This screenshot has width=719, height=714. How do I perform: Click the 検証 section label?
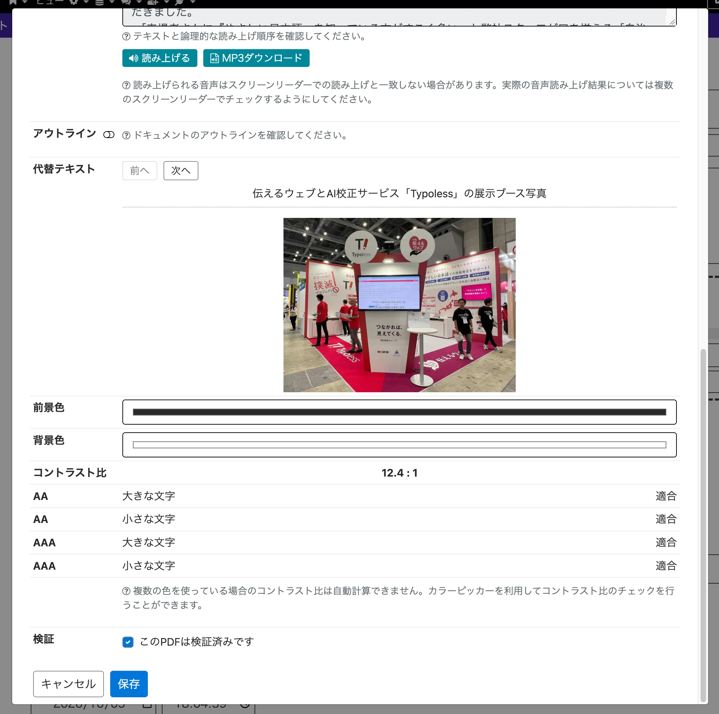(x=44, y=639)
